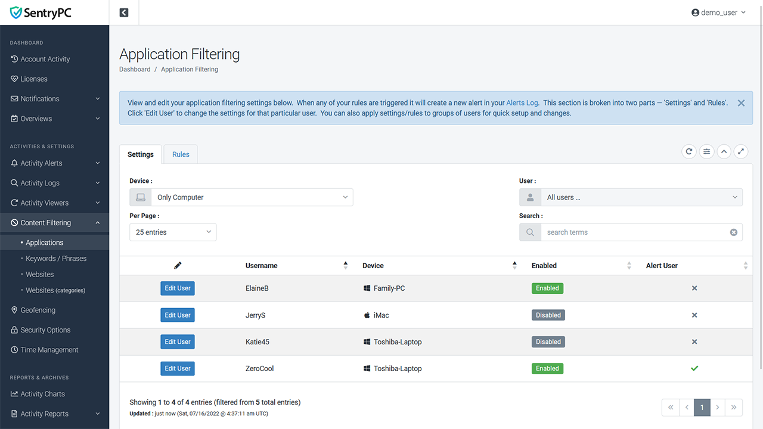Select Keywords / Phrases in sidebar
Screen dimensions: 763x429
(56, 259)
